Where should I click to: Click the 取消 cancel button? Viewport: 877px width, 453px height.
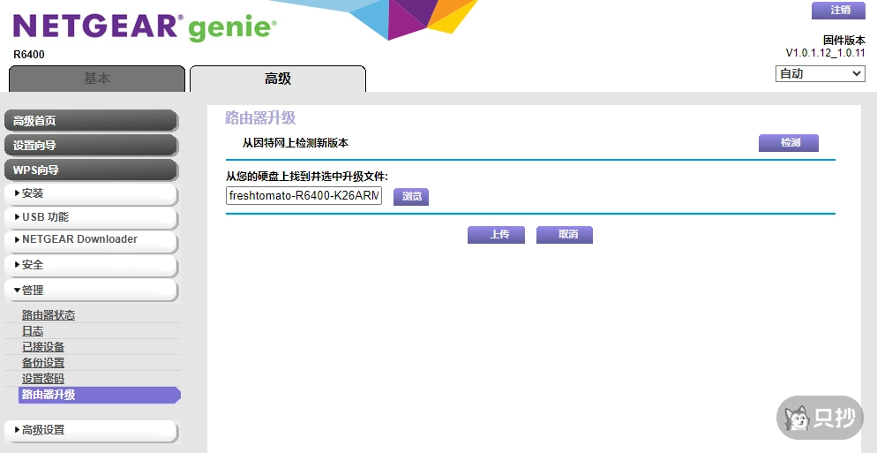pos(565,235)
